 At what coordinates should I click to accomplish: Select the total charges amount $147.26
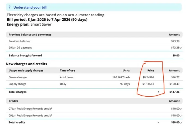pyautogui.click(x=174, y=92)
